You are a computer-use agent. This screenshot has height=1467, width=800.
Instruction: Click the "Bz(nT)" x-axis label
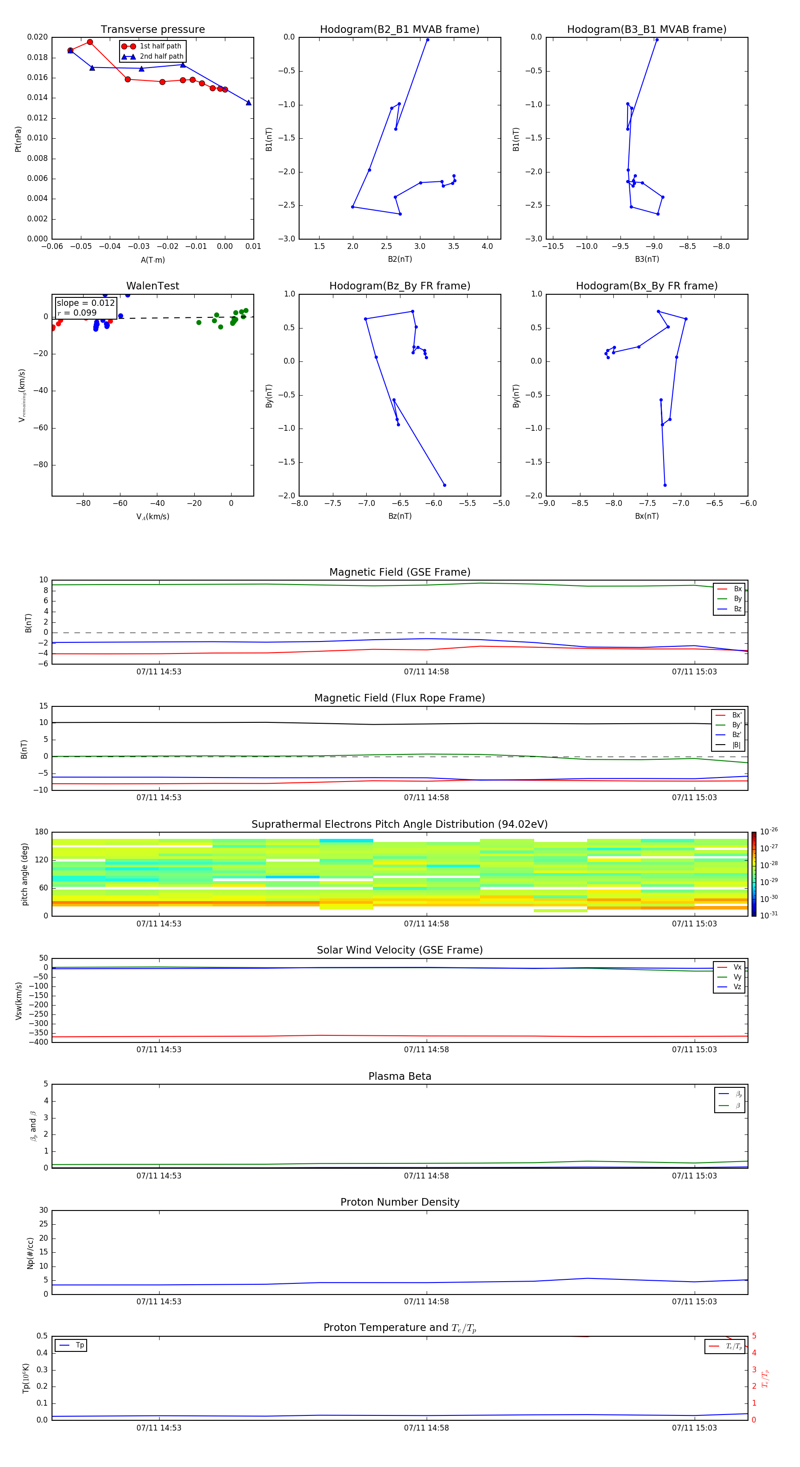pos(400,516)
